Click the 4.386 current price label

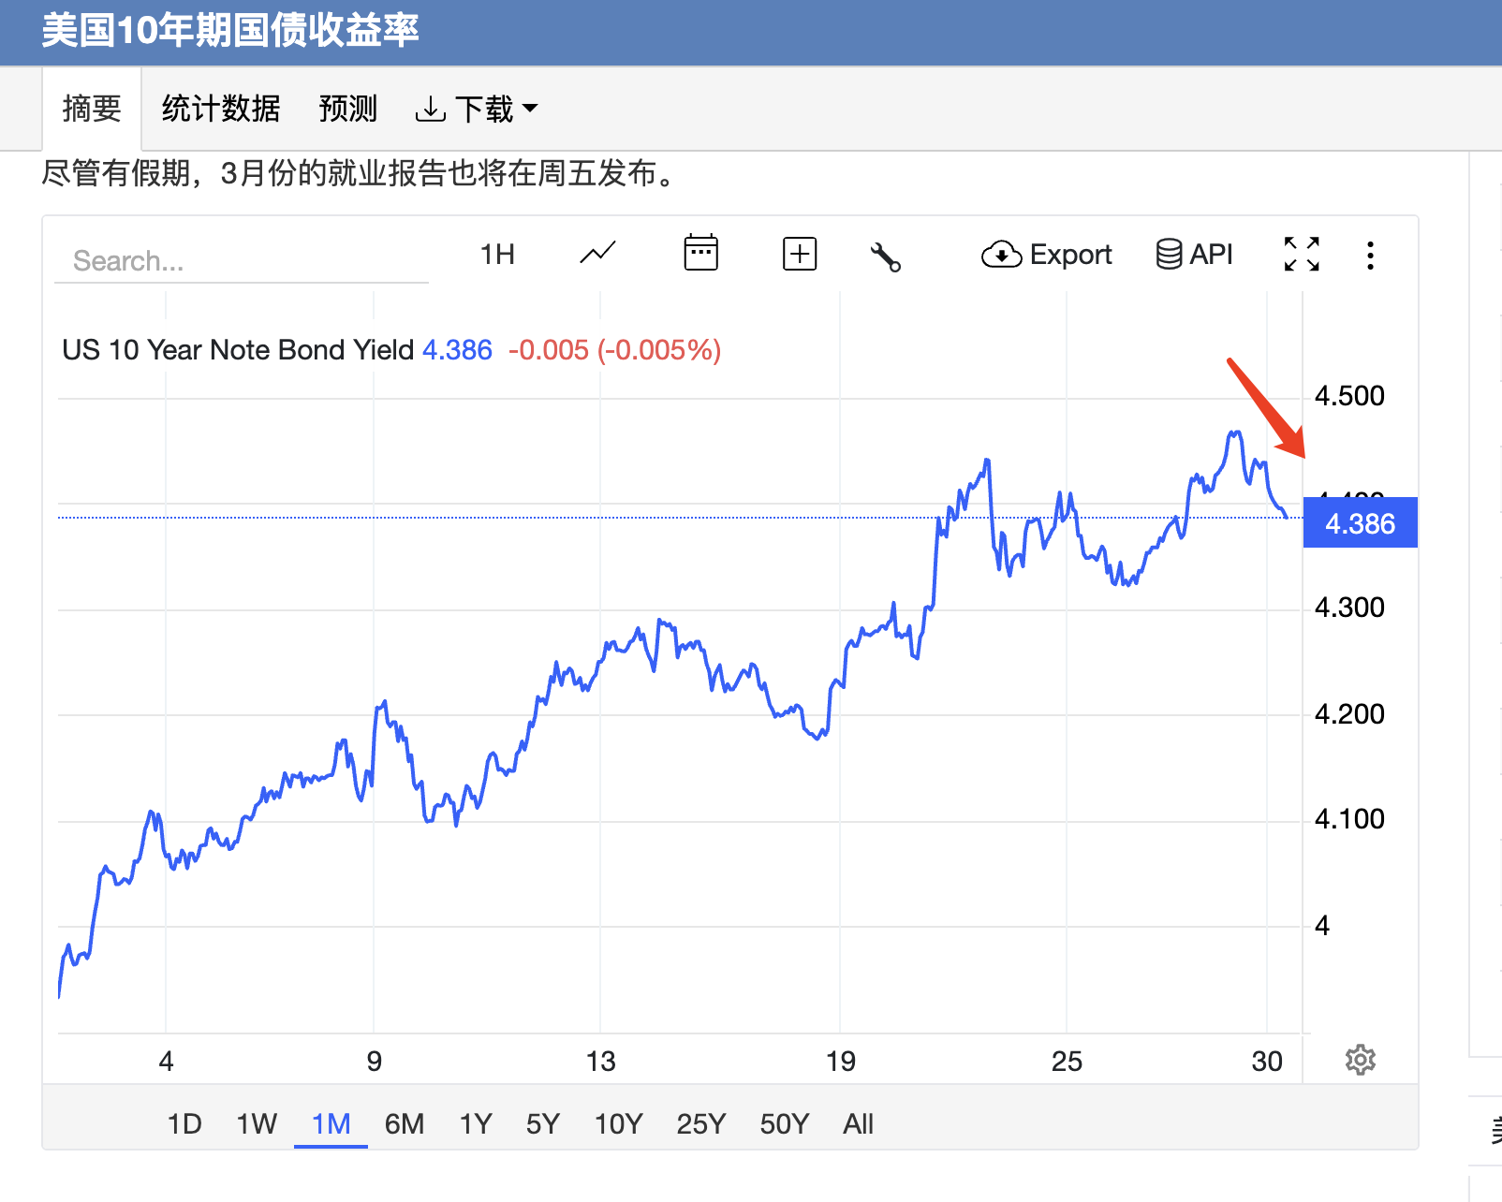click(x=1360, y=523)
